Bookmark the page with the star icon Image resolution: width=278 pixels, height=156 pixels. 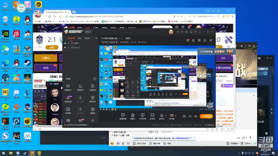[181, 16]
